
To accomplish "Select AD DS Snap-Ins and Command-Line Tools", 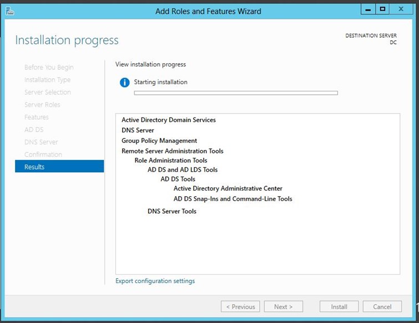I will point(233,199).
